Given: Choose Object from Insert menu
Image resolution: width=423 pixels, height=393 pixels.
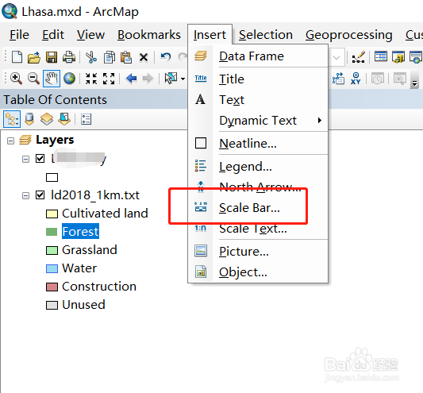Looking at the screenshot, I should point(258,272).
